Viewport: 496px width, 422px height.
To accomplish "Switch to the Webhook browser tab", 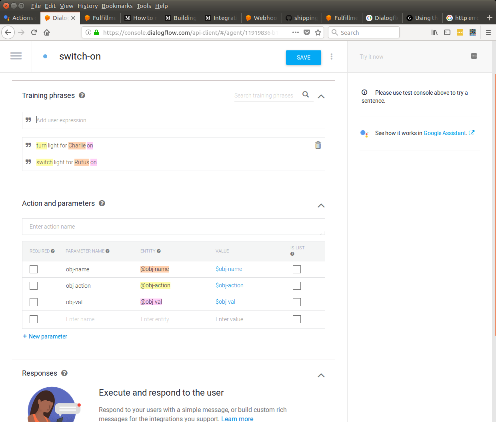I will pos(261,18).
